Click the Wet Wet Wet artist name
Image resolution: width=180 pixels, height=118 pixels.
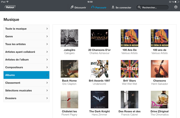(129, 84)
